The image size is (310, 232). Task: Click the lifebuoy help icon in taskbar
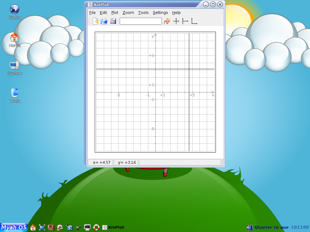96,227
